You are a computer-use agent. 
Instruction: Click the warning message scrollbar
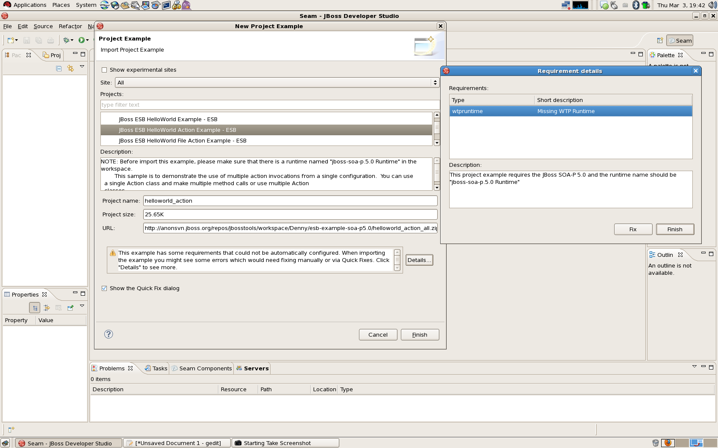pyautogui.click(x=397, y=260)
